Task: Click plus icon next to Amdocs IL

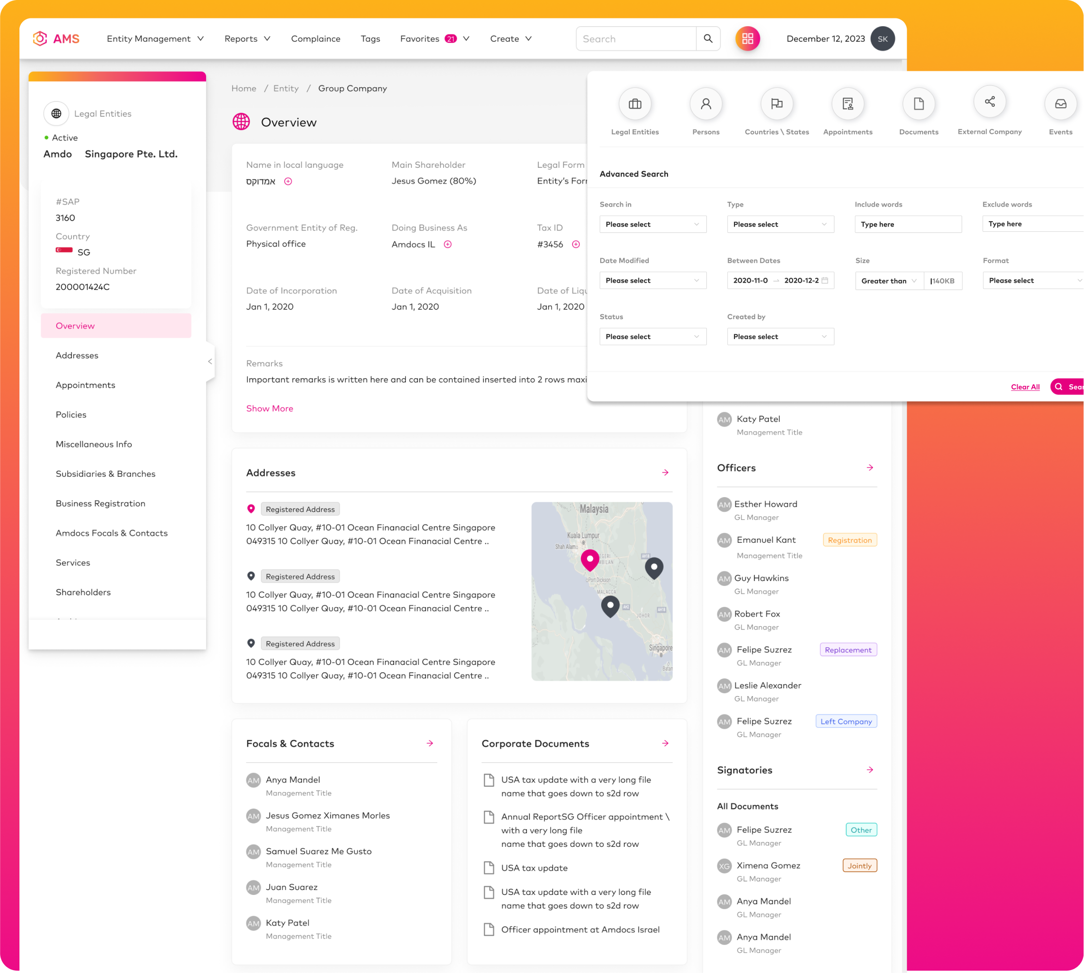Action: (x=447, y=244)
